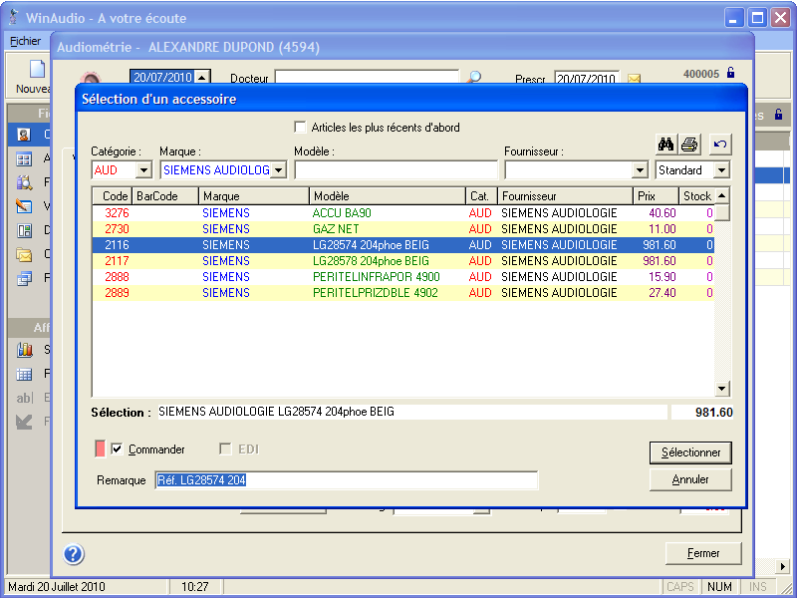
Task: Click the binoculars search icon
Action: click(x=666, y=145)
